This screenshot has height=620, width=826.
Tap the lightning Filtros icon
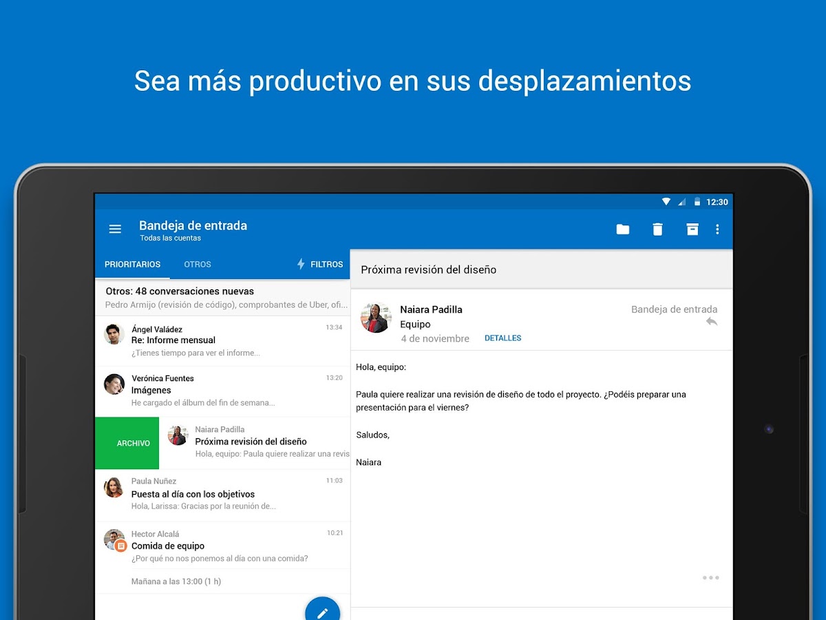[301, 264]
